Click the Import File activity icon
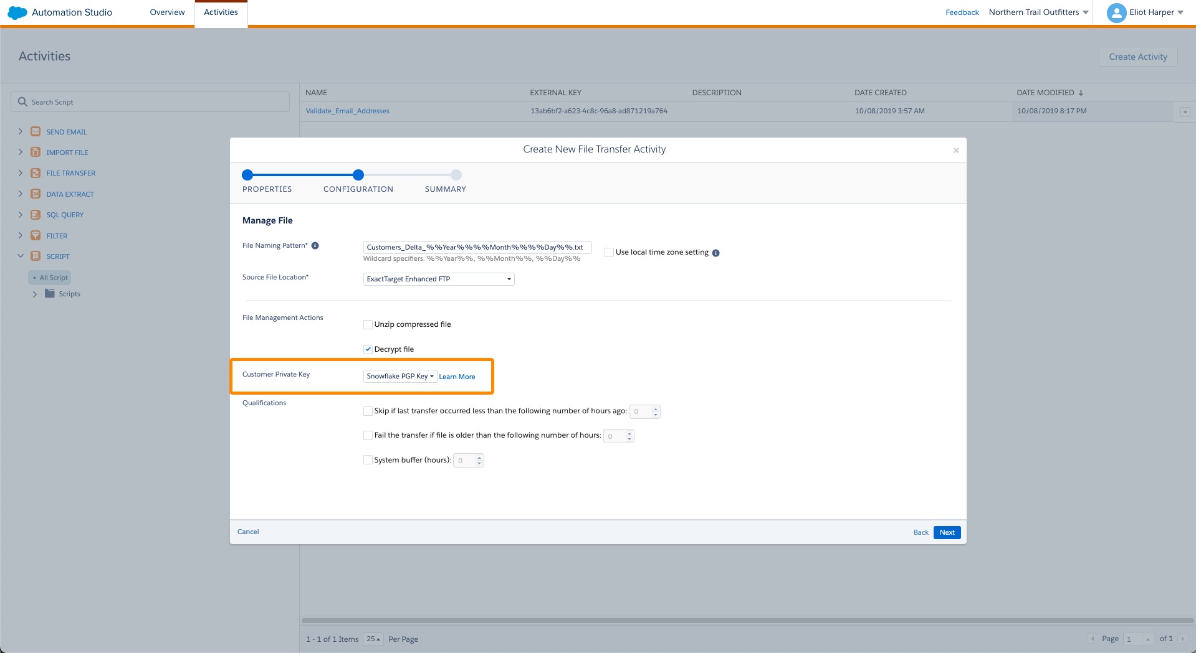This screenshot has width=1196, height=653. [36, 152]
